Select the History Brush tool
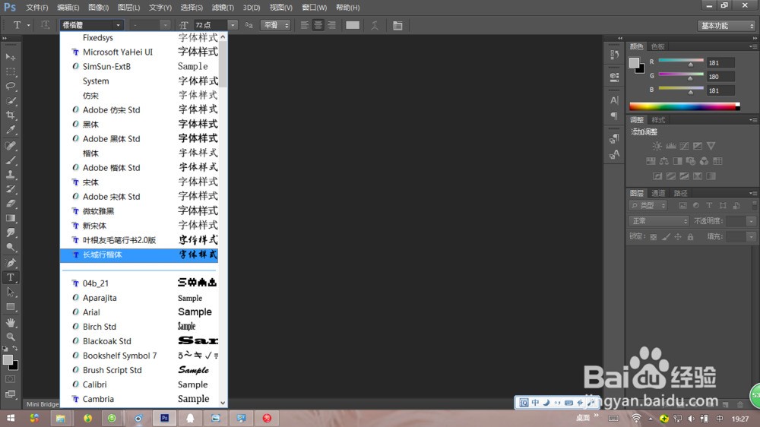760x427 pixels. tap(10, 189)
